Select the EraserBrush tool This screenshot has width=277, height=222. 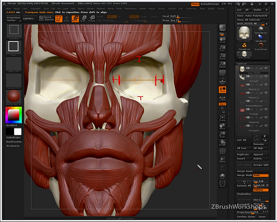tap(261, 46)
